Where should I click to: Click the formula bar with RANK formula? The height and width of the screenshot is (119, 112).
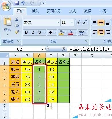(90, 49)
